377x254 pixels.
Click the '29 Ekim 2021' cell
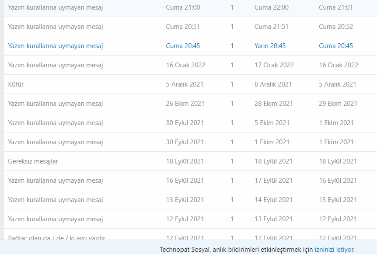[338, 104]
